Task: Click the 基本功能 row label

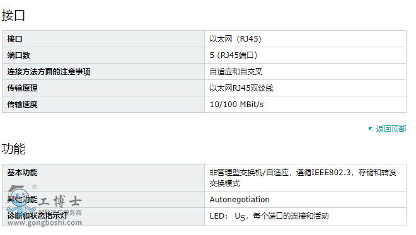Action: tap(22, 173)
